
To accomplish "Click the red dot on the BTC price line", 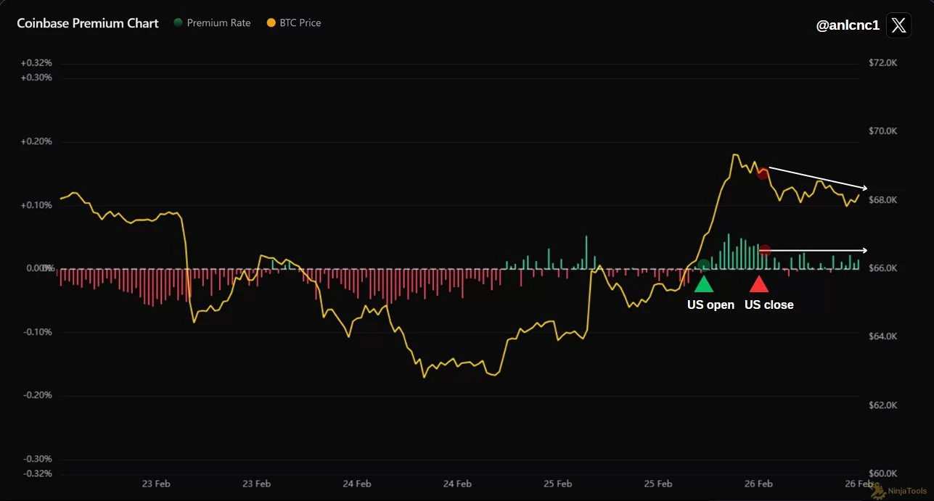I will (762, 173).
